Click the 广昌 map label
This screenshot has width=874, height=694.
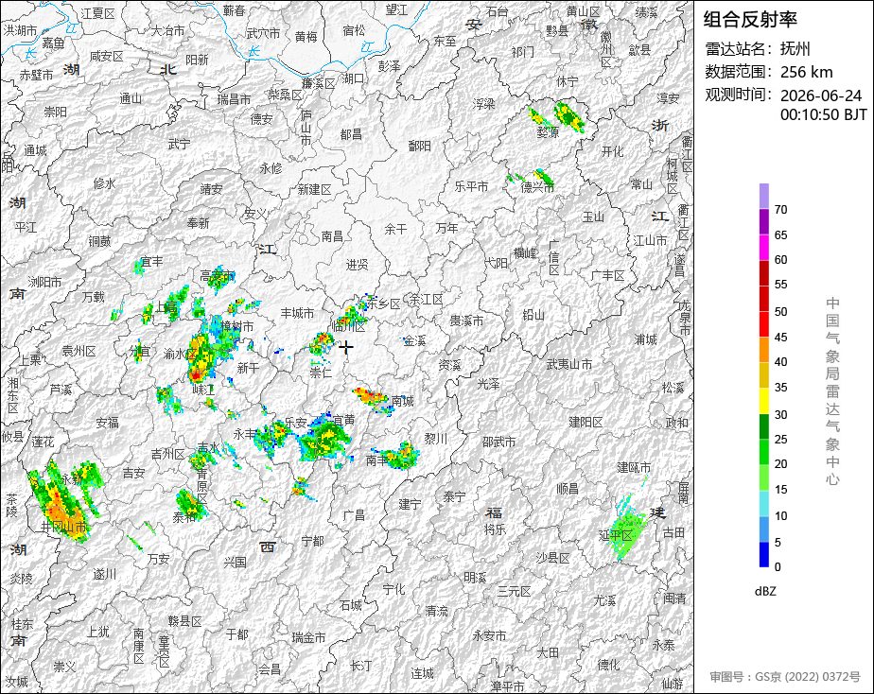(x=354, y=515)
